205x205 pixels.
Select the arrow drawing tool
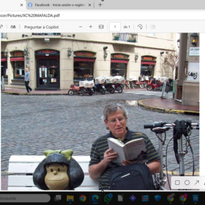(197, 183)
